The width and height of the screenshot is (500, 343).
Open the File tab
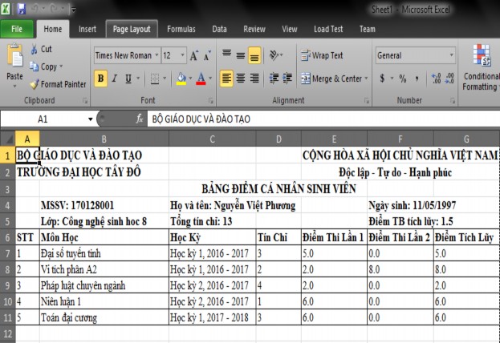click(x=17, y=30)
